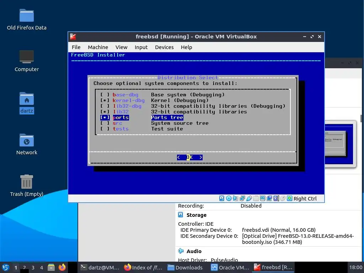Toggle the src checkbox
This screenshot has width=364, height=273.
pos(105,123)
